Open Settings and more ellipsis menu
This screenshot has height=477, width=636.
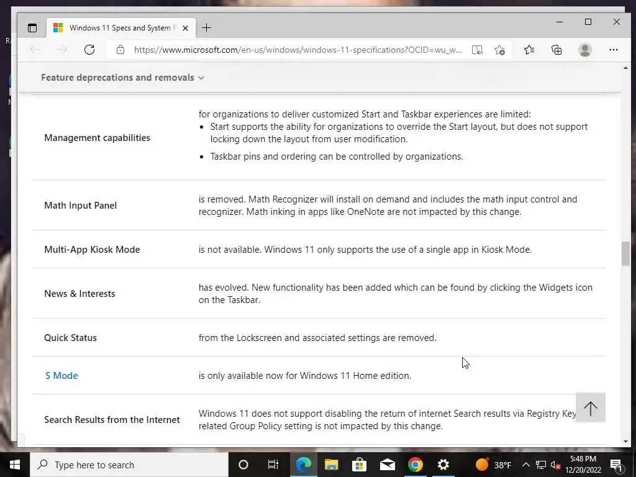(613, 50)
